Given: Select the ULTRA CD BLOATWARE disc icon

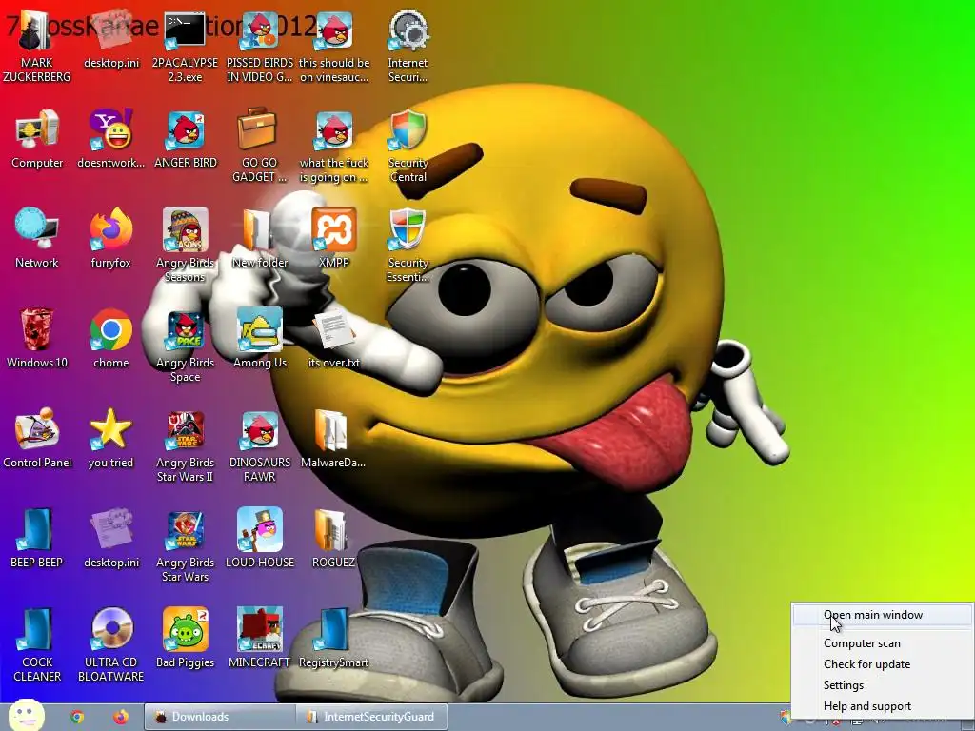Looking at the screenshot, I should tap(110, 646).
